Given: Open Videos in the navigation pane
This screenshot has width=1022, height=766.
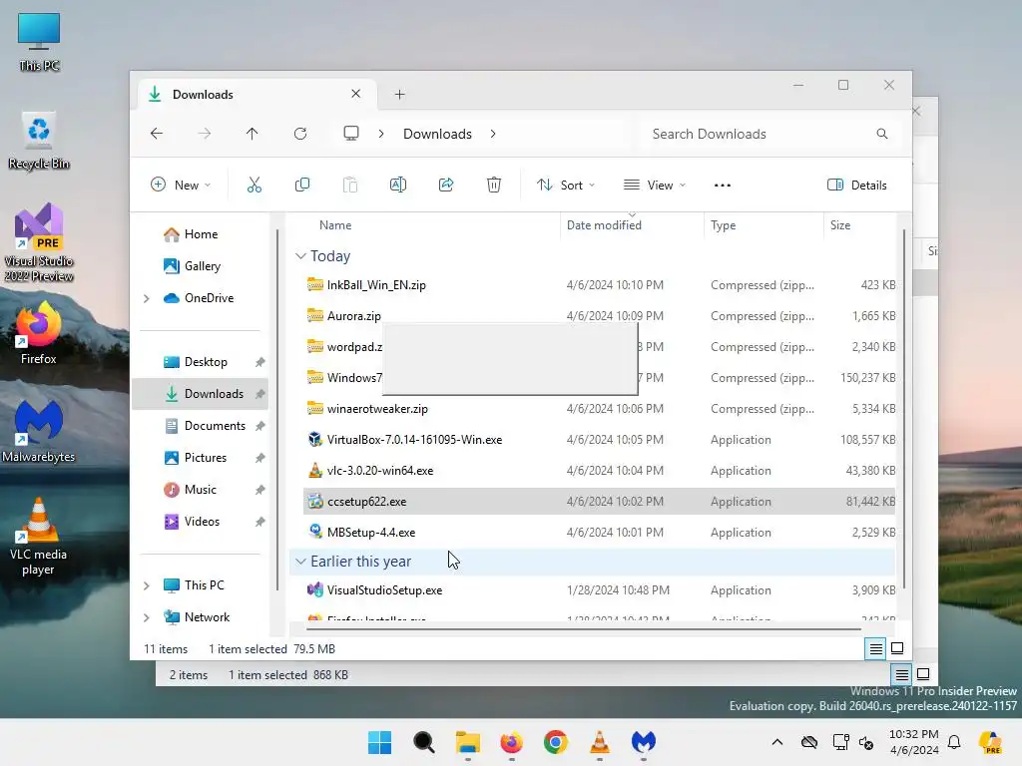Looking at the screenshot, I should click(x=200, y=522).
